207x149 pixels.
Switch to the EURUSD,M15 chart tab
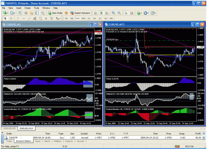tap(26, 128)
